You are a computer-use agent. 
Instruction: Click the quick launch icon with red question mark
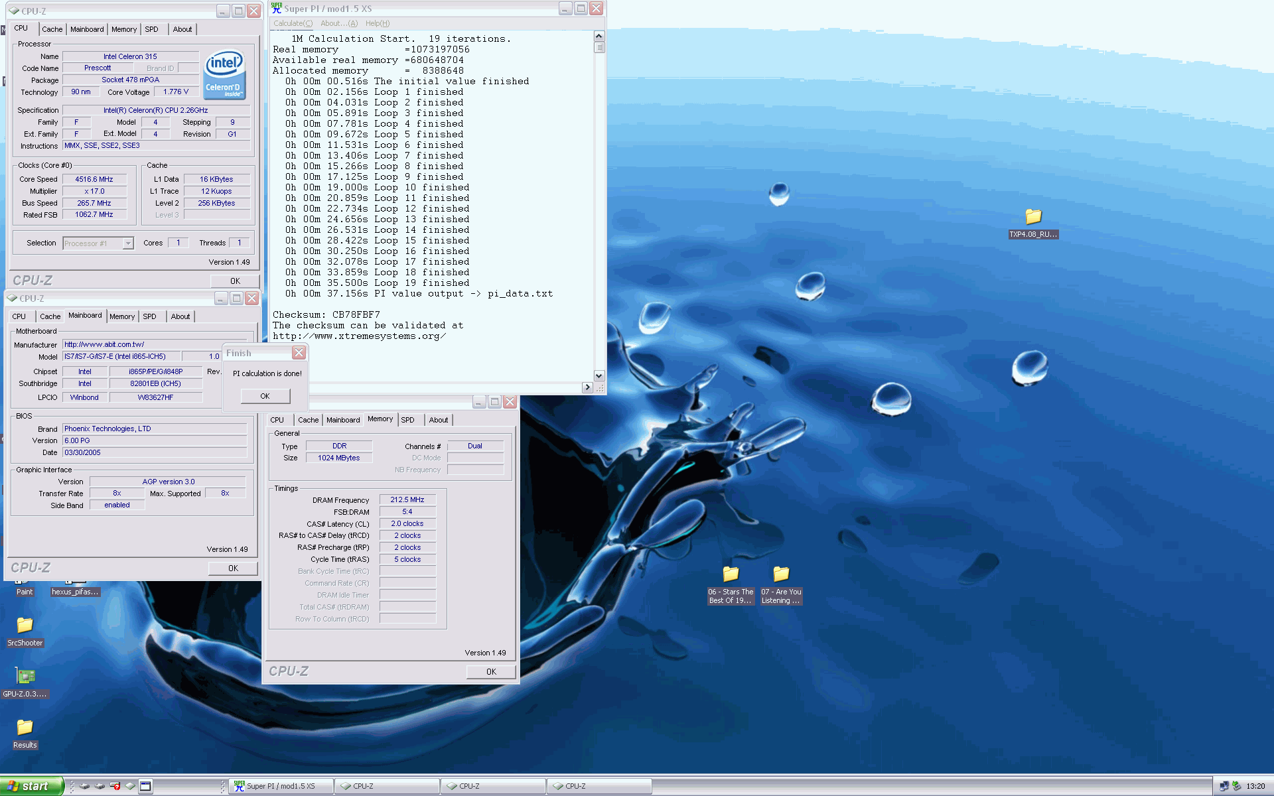[115, 786]
